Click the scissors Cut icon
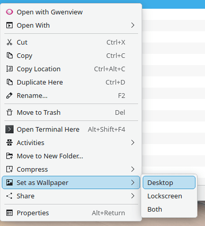This screenshot has width=205, height=226. [9, 42]
